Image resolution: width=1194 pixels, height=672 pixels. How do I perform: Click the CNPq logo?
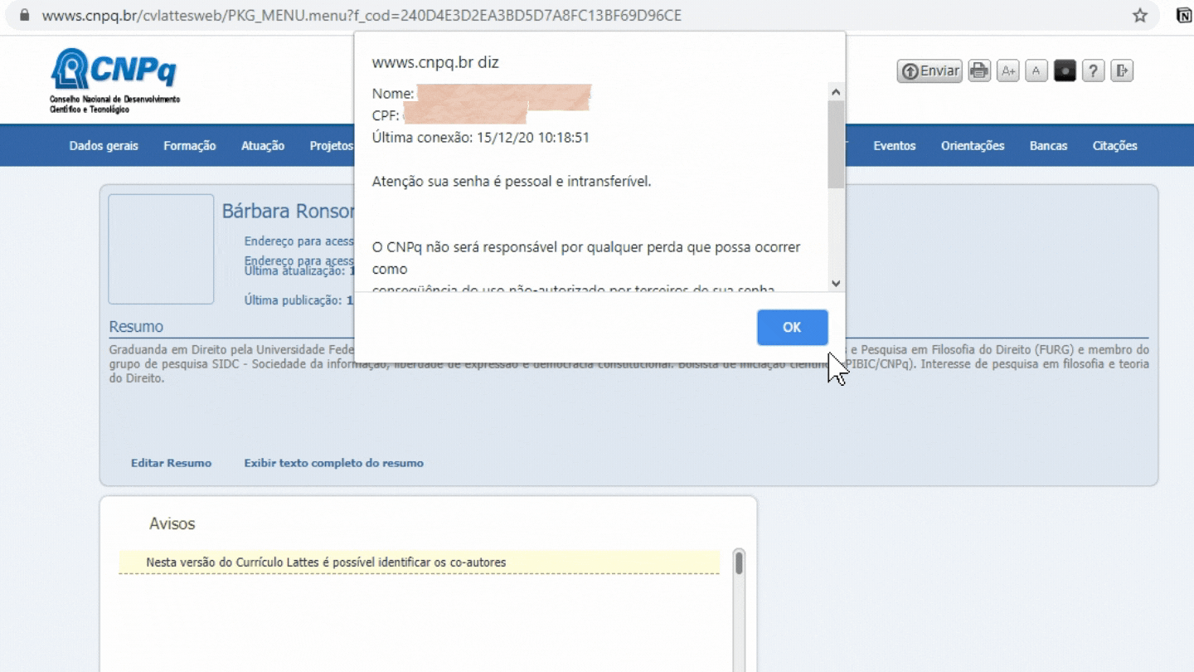114,80
